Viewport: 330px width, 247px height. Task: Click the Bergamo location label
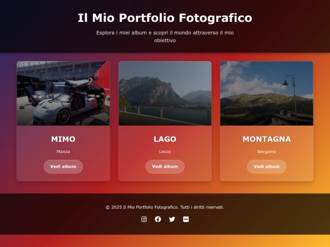266,151
